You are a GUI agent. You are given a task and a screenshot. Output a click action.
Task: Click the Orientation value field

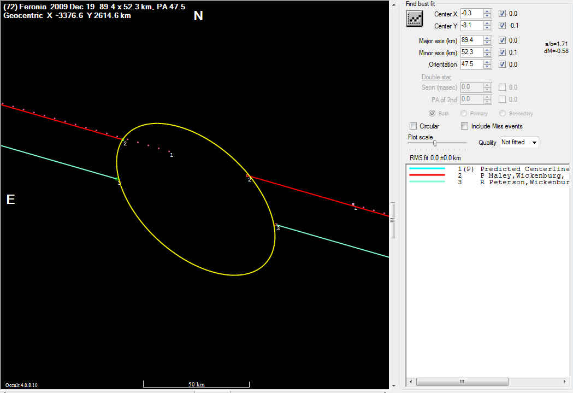tap(472, 64)
